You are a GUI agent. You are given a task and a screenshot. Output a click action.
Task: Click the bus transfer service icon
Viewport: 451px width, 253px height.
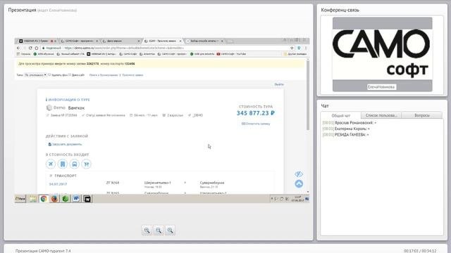[x=74, y=164]
